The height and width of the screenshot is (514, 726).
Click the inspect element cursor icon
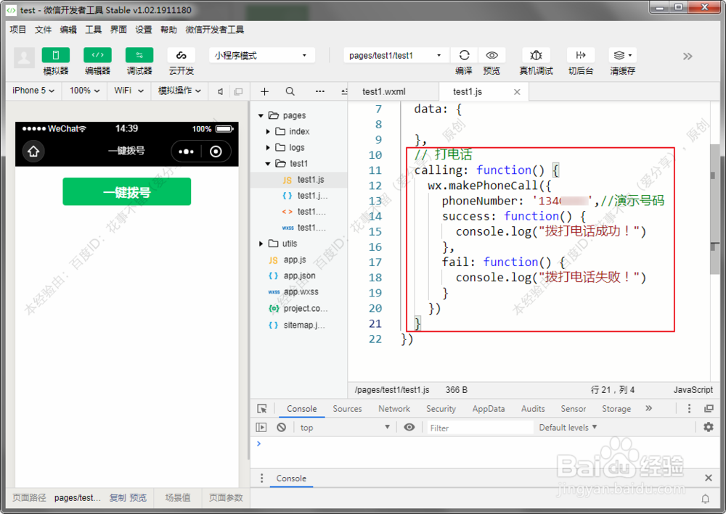click(x=262, y=409)
